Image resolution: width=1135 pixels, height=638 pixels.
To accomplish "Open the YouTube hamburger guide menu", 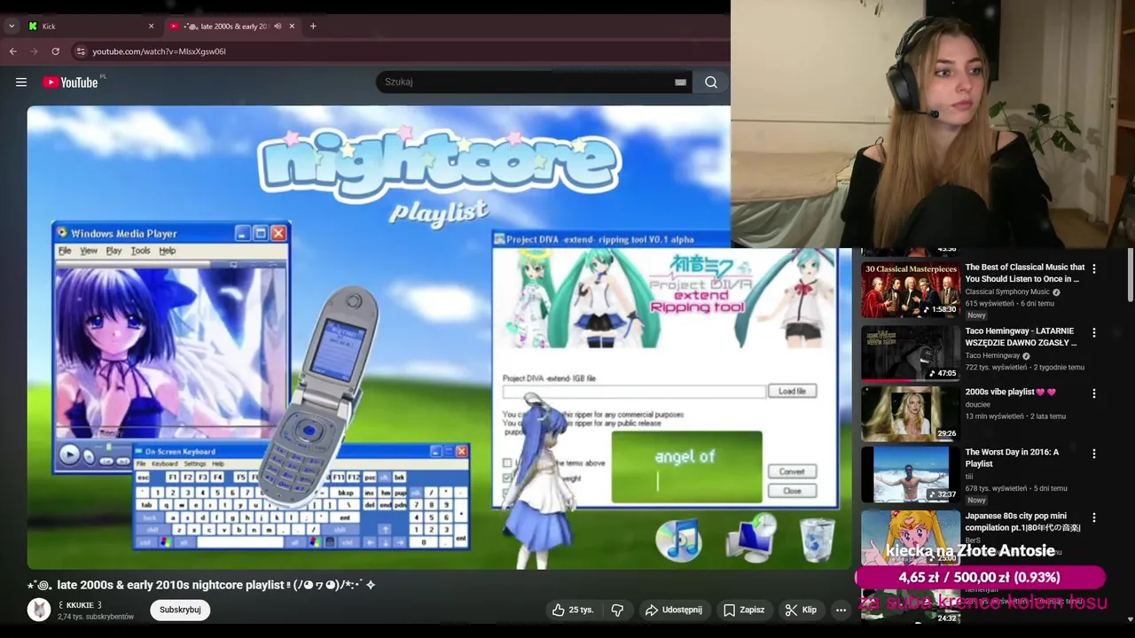I will pyautogui.click(x=21, y=82).
